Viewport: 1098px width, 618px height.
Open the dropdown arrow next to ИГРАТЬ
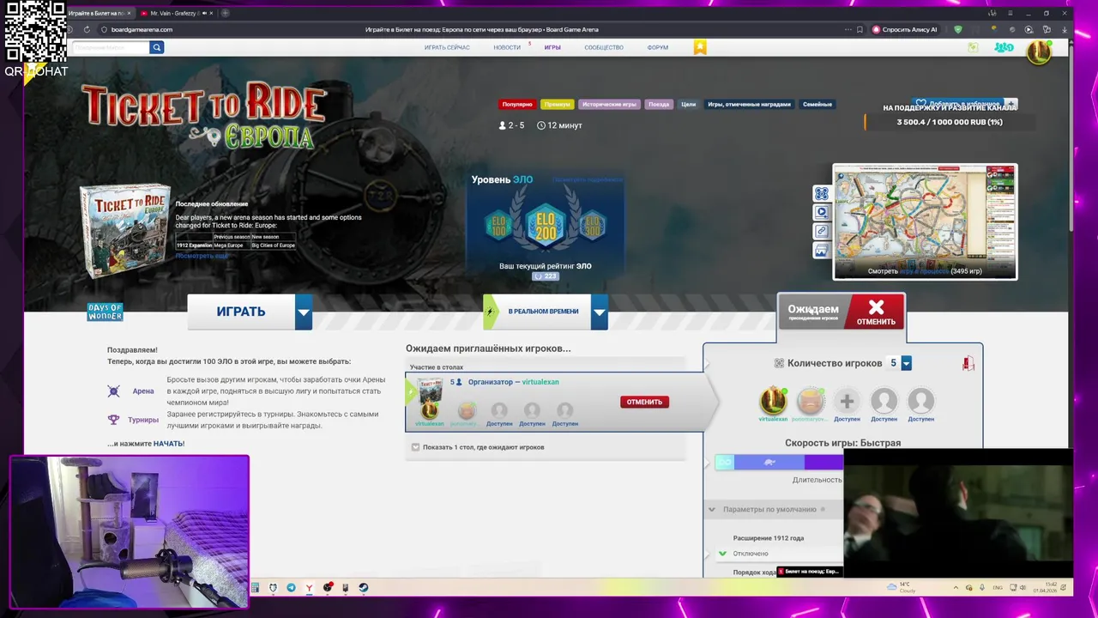(x=304, y=312)
